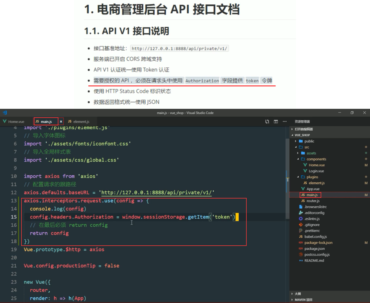
Task: Click the icon beside postcss.config.js
Action: tap(301, 255)
